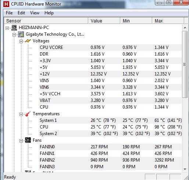Click the Max column header

click(x=168, y=21)
